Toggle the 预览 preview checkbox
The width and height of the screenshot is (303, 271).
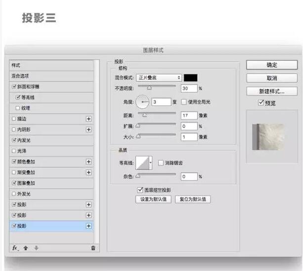tap(260, 103)
